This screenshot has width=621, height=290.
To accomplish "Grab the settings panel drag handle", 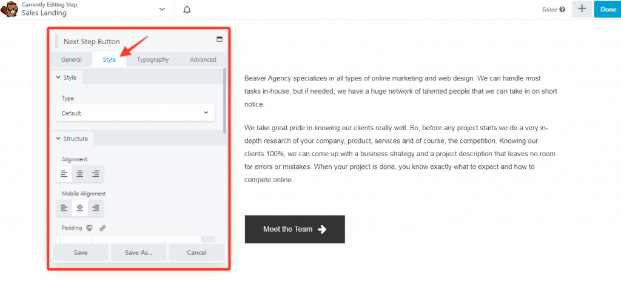I will coord(56,42).
